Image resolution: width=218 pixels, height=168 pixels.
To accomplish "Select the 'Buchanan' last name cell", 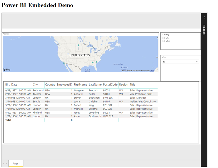I will coord(94,98).
